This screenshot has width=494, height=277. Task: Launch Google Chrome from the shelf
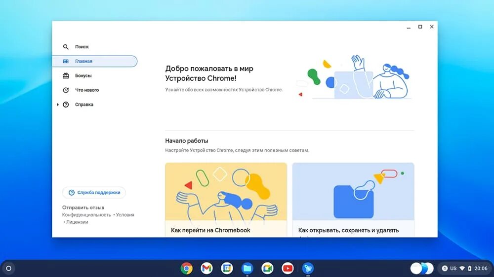[x=187, y=268]
